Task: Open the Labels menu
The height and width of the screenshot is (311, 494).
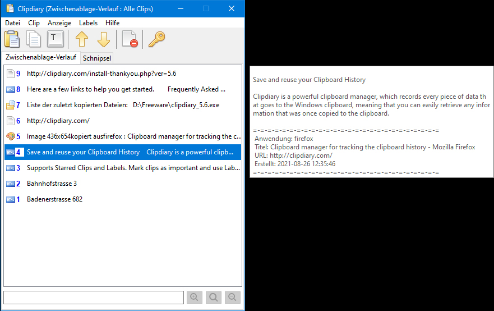Action: point(88,22)
